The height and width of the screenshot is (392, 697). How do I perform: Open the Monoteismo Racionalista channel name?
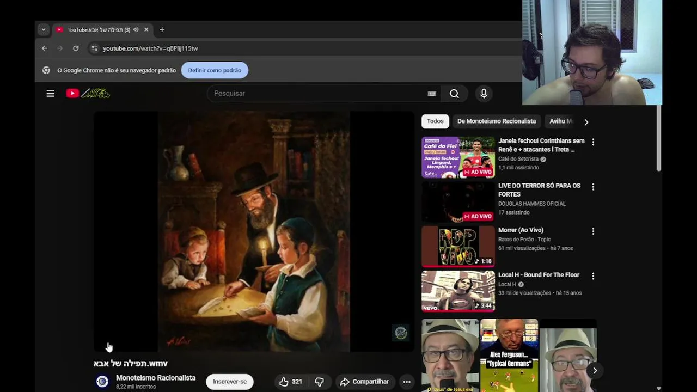(x=156, y=378)
